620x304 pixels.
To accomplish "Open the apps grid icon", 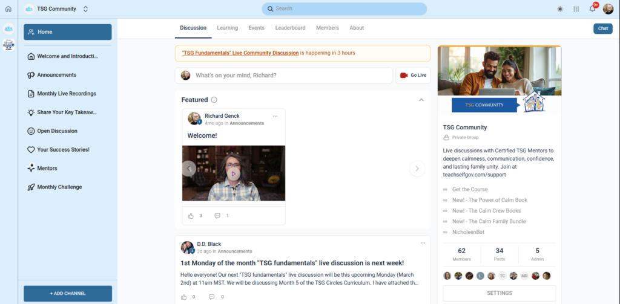I will point(576,9).
